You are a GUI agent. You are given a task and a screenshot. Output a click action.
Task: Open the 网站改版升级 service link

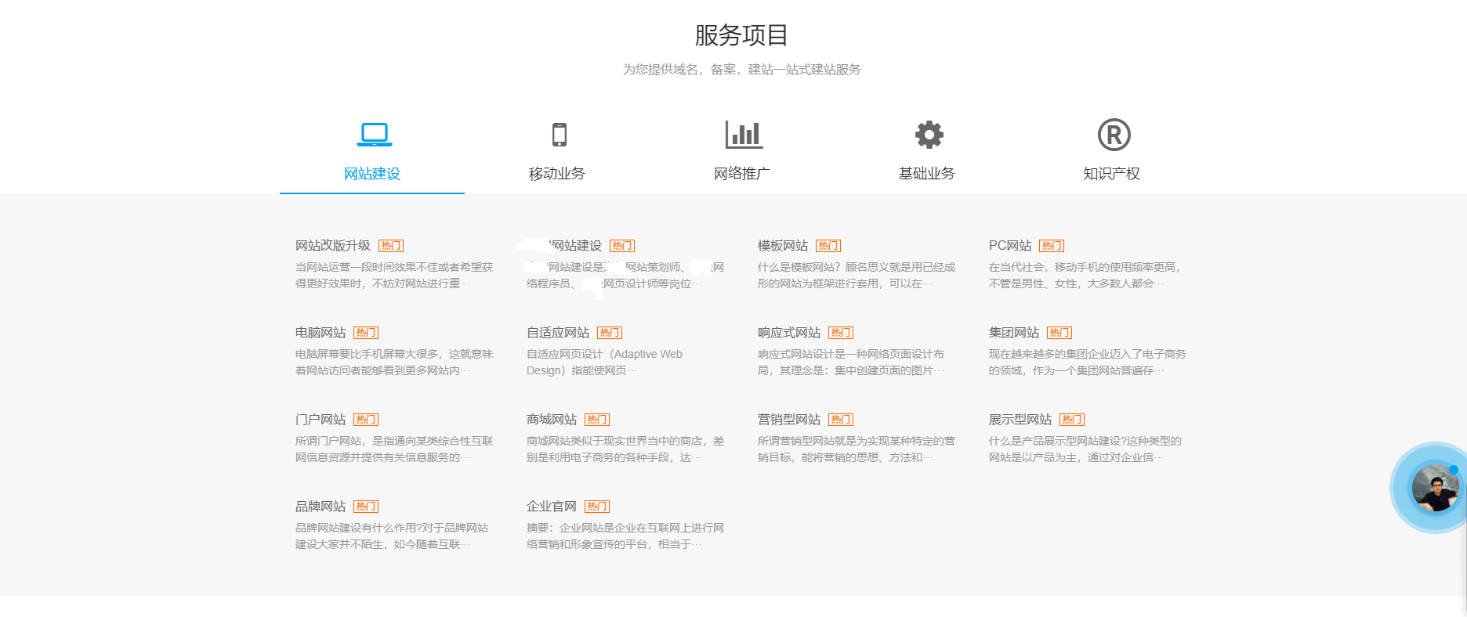333,246
